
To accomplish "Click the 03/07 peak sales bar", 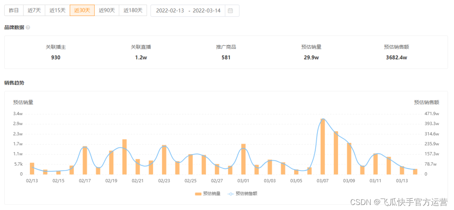I will click(322, 146).
